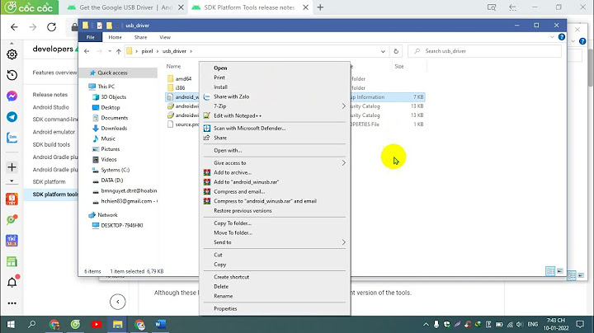Switch Explorer to details view icon
This screenshot has height=333, width=594.
click(x=550, y=271)
